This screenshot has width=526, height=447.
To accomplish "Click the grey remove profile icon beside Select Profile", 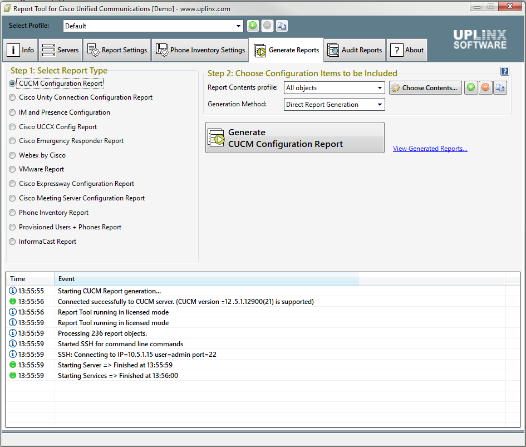I will (x=267, y=26).
